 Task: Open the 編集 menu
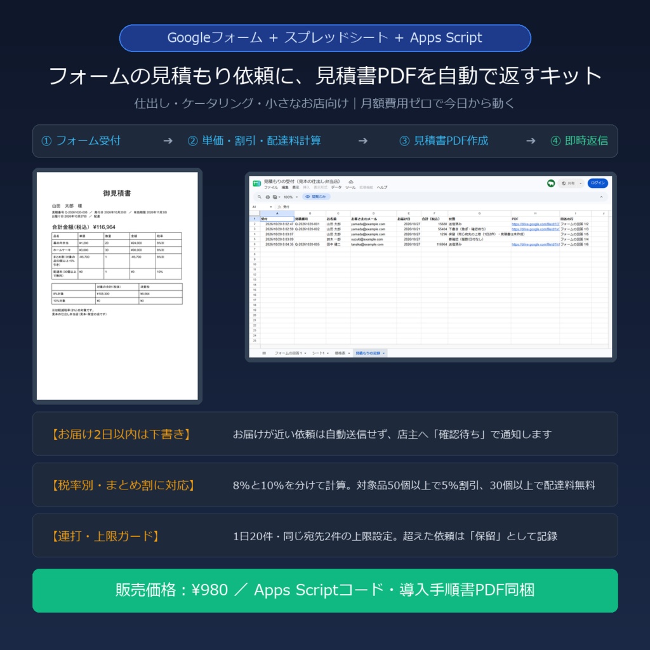(x=285, y=187)
